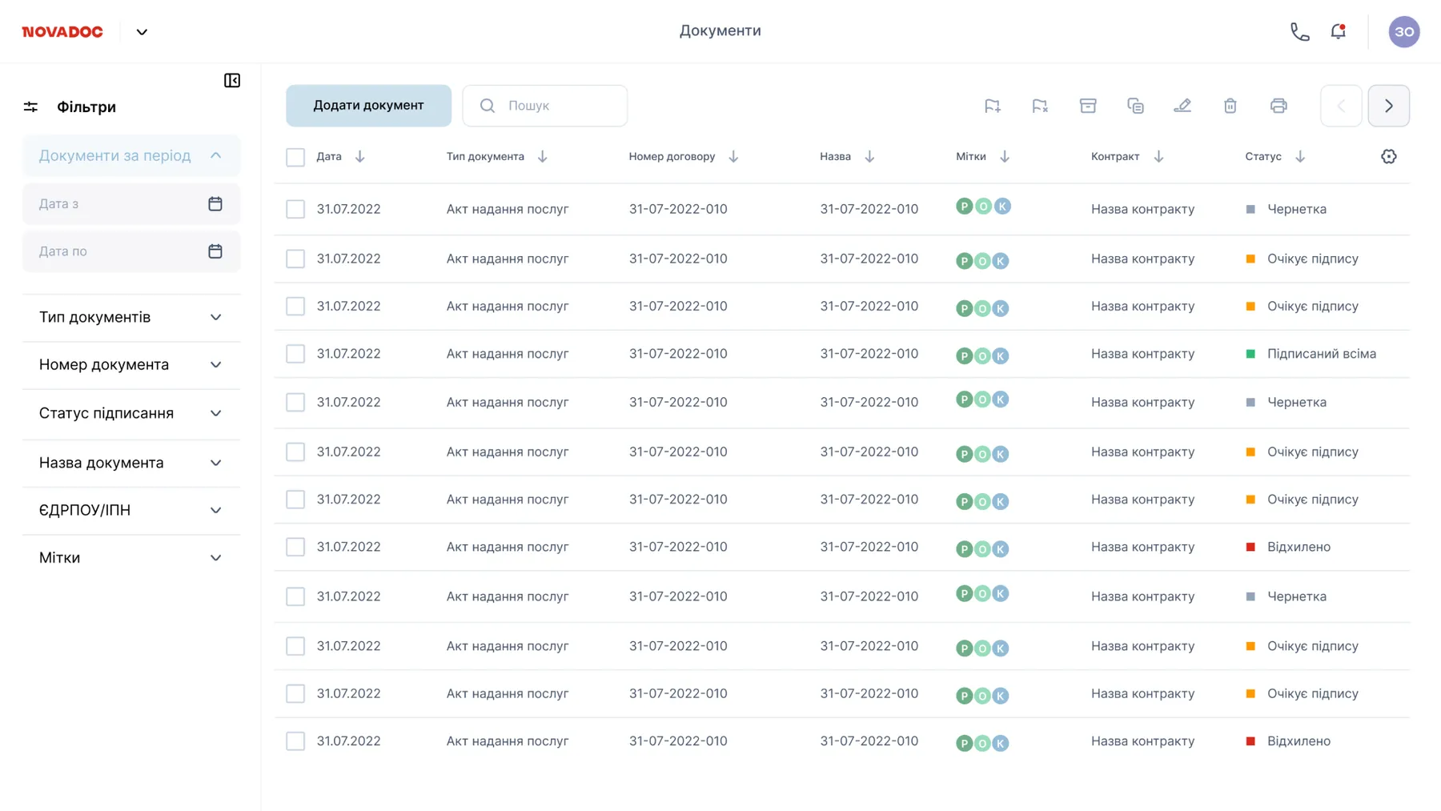Expand the Тип документів filter
The width and height of the screenshot is (1441, 811).
[131, 318]
